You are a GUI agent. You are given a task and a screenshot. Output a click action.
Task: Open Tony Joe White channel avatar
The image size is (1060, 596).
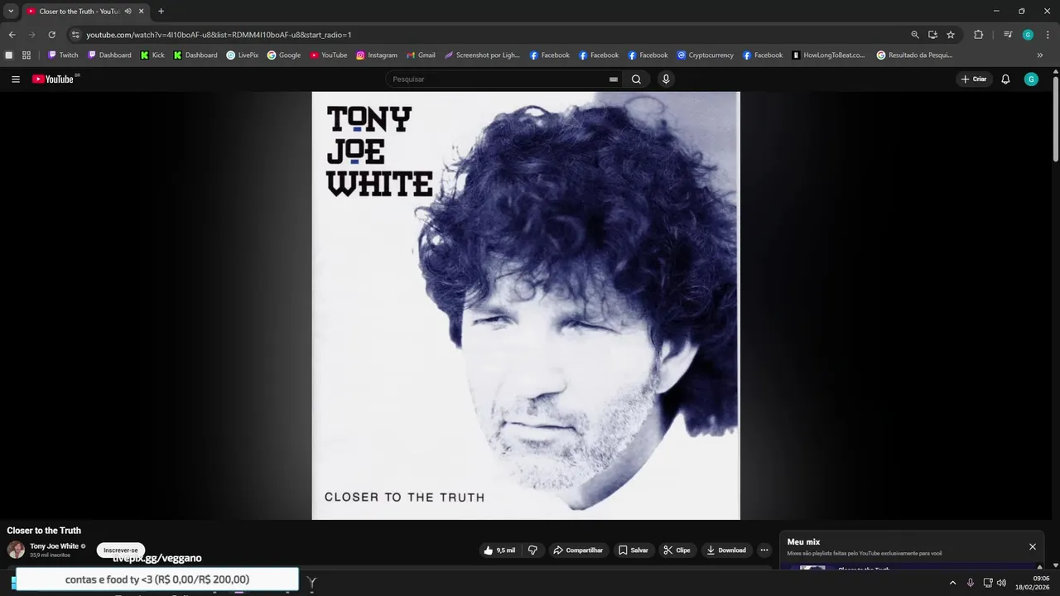pos(16,550)
